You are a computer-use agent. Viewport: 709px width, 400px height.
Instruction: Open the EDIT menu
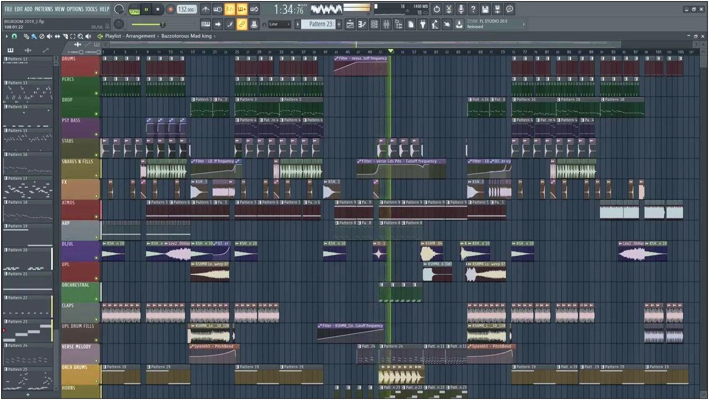[x=19, y=9]
